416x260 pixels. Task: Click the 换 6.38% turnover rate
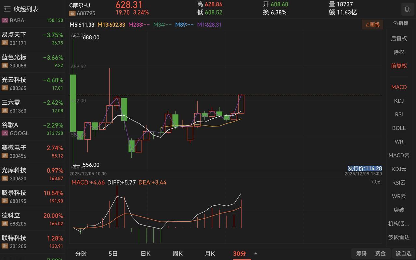(275, 12)
